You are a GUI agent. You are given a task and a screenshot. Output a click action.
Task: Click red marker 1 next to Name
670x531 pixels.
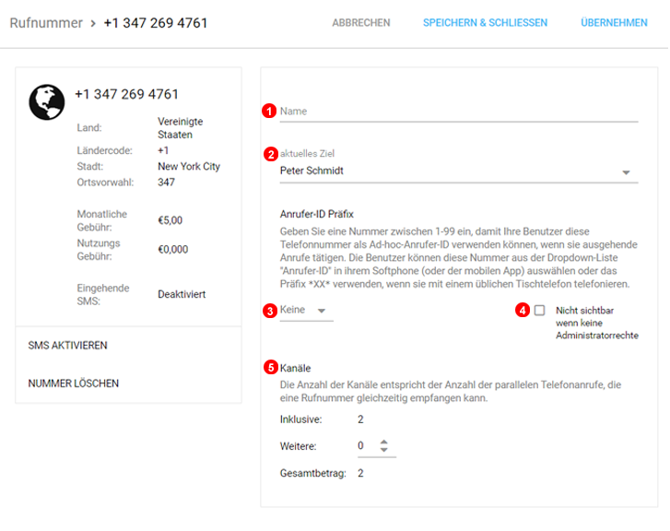(x=269, y=112)
